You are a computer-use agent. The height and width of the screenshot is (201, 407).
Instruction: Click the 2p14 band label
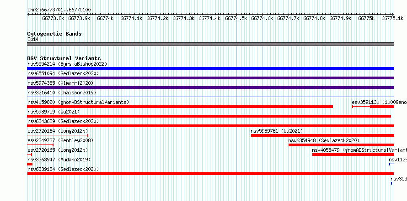33,40
